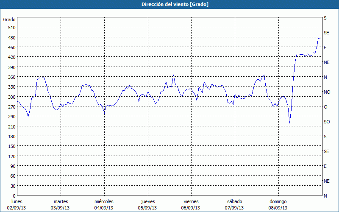Click the "O" compass label on right axis
Viewport: 339px width, 212px height.
[325, 107]
